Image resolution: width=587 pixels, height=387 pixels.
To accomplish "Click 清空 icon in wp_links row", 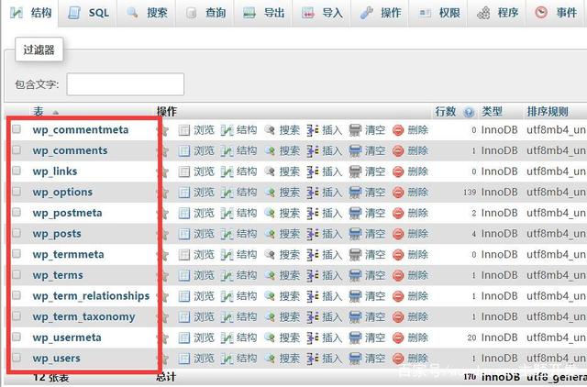I will (355, 171).
